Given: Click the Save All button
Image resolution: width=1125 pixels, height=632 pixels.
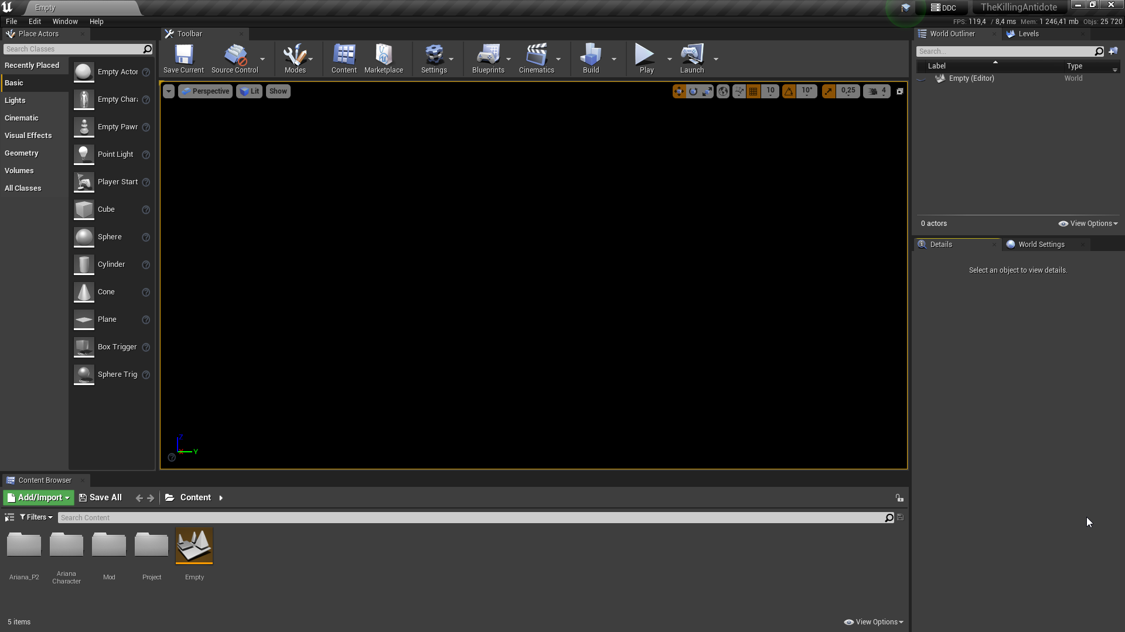Looking at the screenshot, I should [100, 498].
